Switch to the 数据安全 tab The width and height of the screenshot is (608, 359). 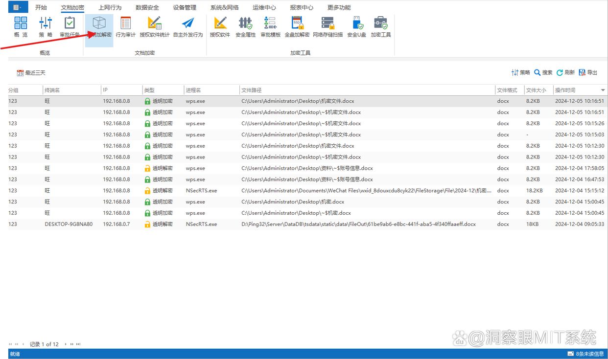pos(147,7)
